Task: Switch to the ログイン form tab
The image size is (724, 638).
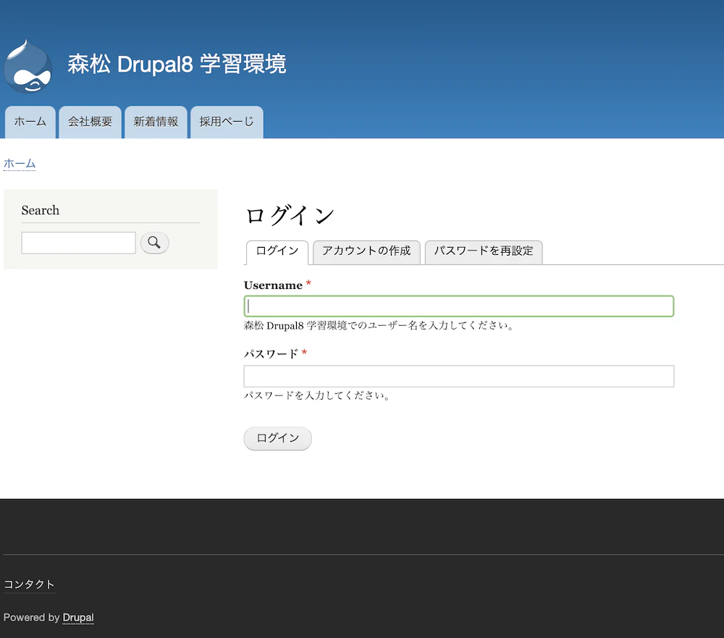Action: point(277,252)
